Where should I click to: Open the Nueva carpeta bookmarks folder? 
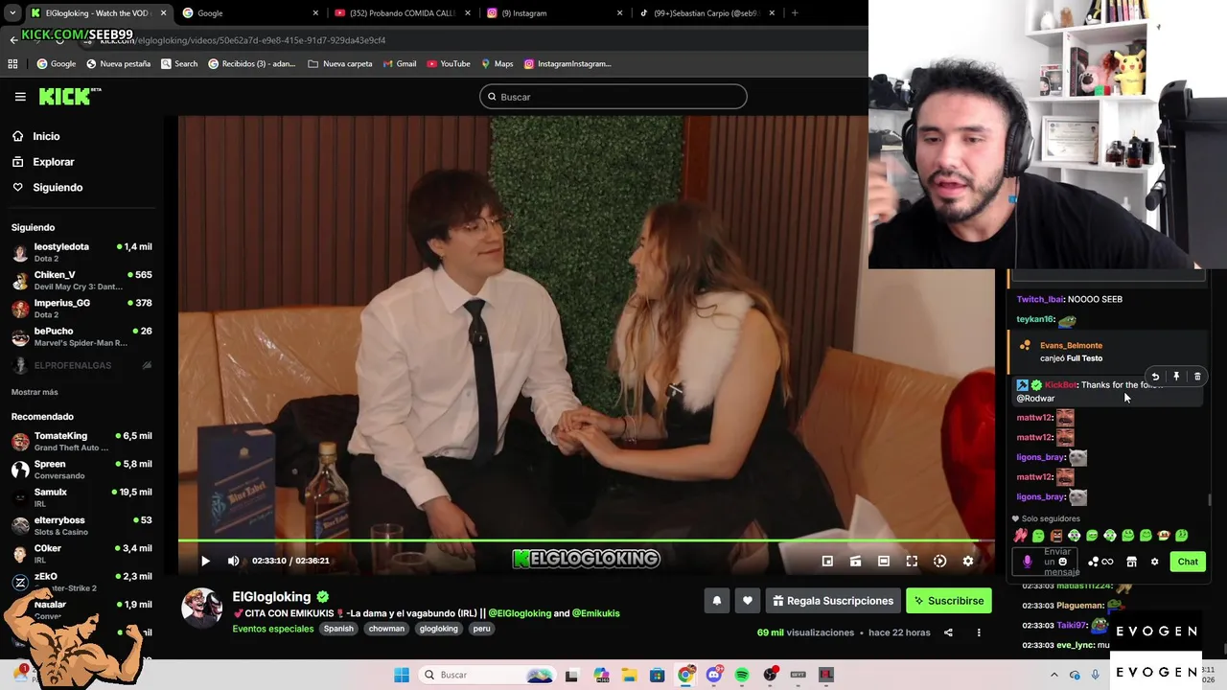[x=340, y=63]
